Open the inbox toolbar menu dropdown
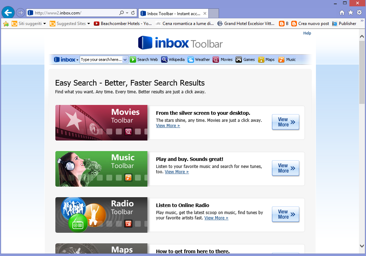 [77, 60]
